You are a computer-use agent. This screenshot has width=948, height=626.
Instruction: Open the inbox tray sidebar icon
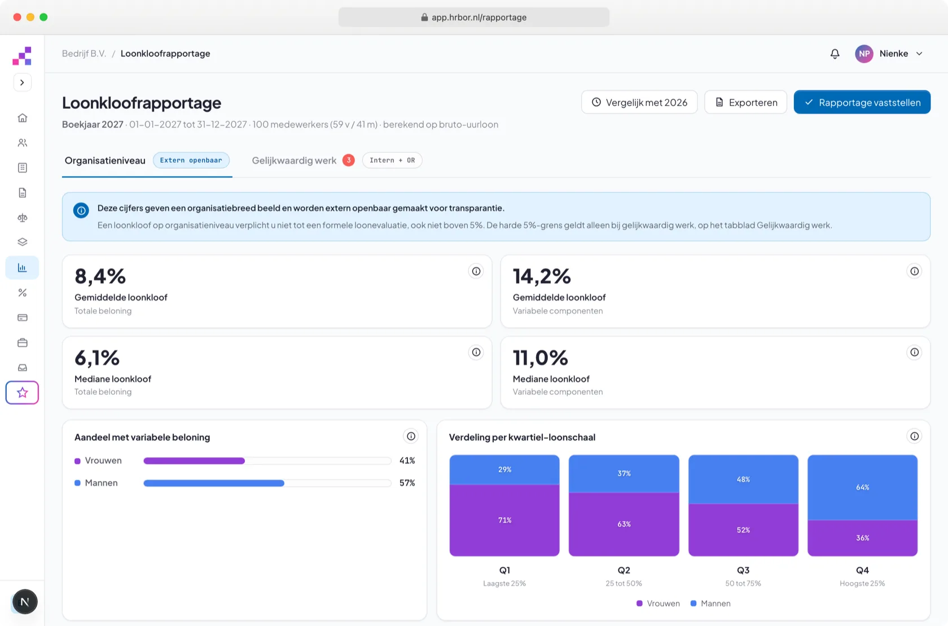pyautogui.click(x=22, y=368)
